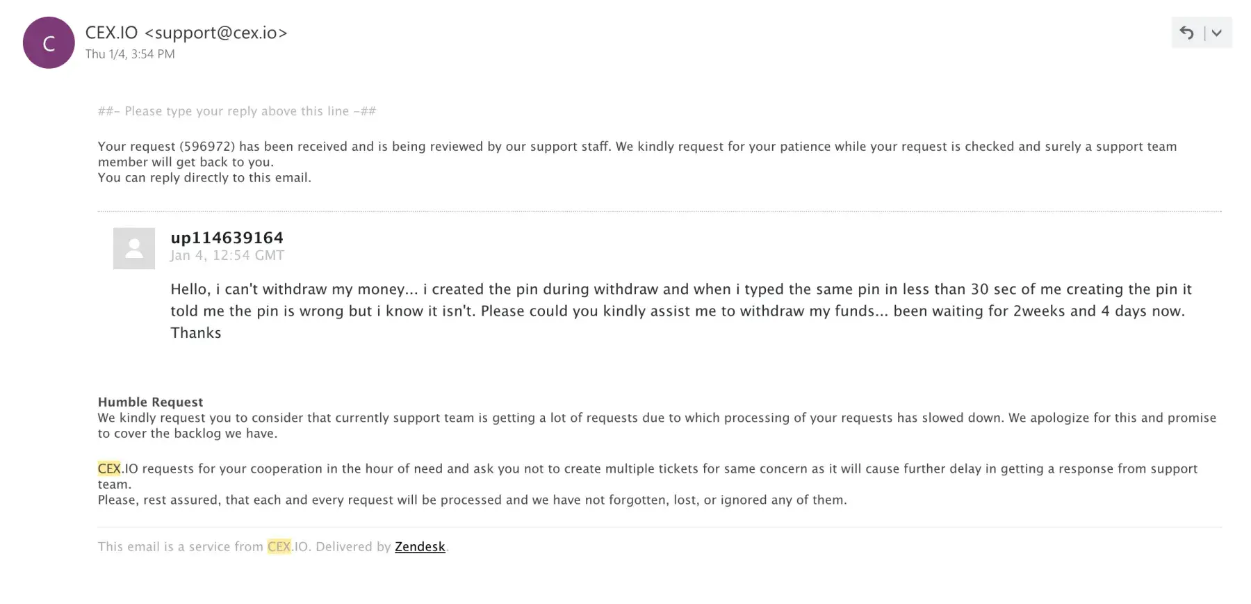Click 'You can reply directly to this email'

tap(204, 178)
